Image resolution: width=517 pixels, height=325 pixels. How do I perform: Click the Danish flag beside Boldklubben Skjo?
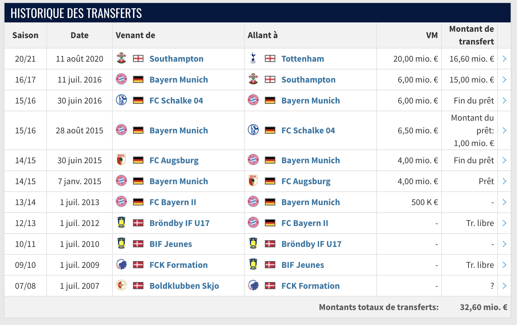click(138, 286)
